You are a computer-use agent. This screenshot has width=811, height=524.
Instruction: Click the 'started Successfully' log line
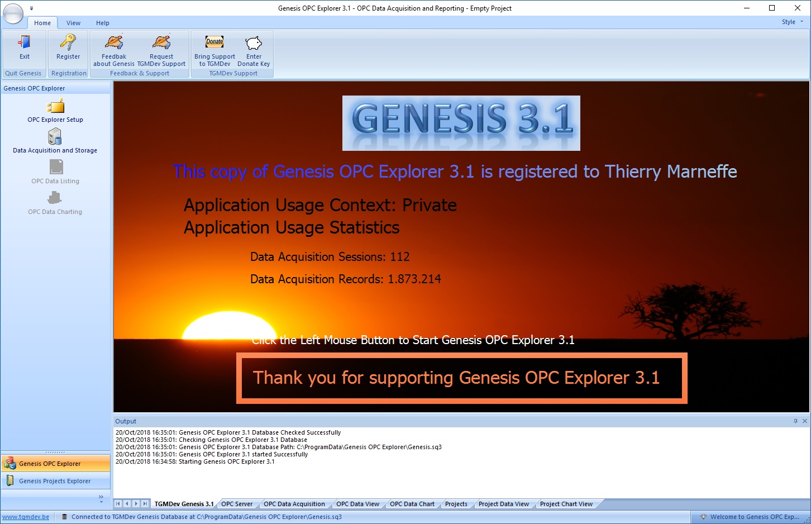click(x=212, y=454)
